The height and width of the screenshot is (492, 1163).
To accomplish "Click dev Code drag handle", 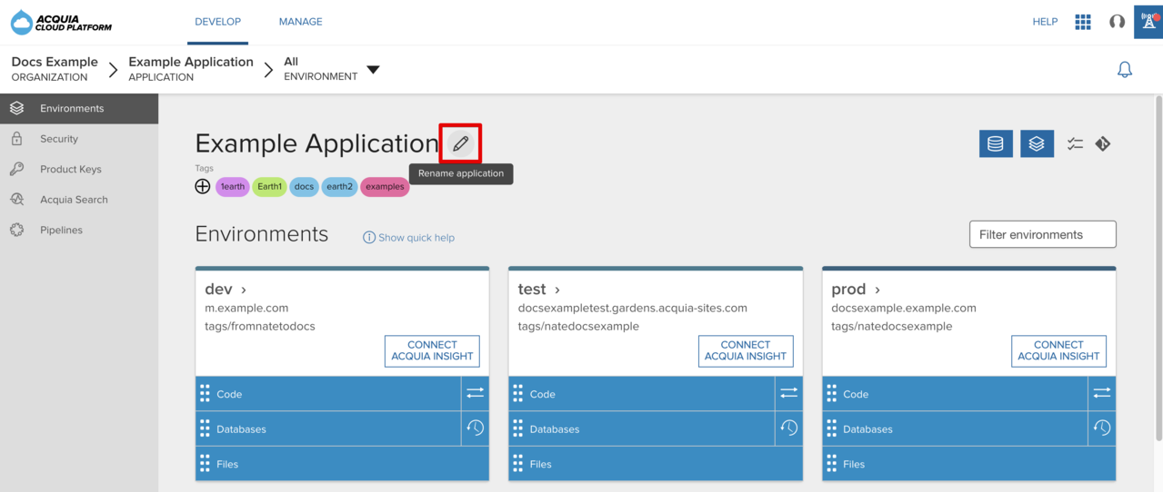I will (x=205, y=394).
